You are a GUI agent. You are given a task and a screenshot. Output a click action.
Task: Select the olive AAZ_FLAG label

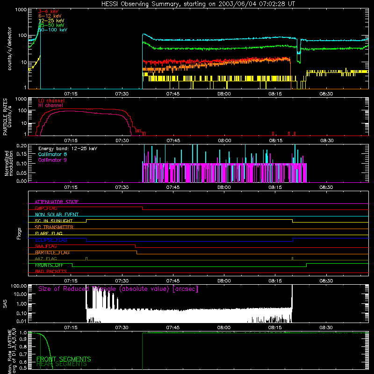[46, 259]
